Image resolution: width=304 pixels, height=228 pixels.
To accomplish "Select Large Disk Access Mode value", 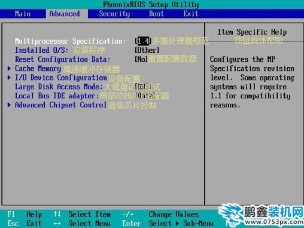I will click(x=143, y=86).
